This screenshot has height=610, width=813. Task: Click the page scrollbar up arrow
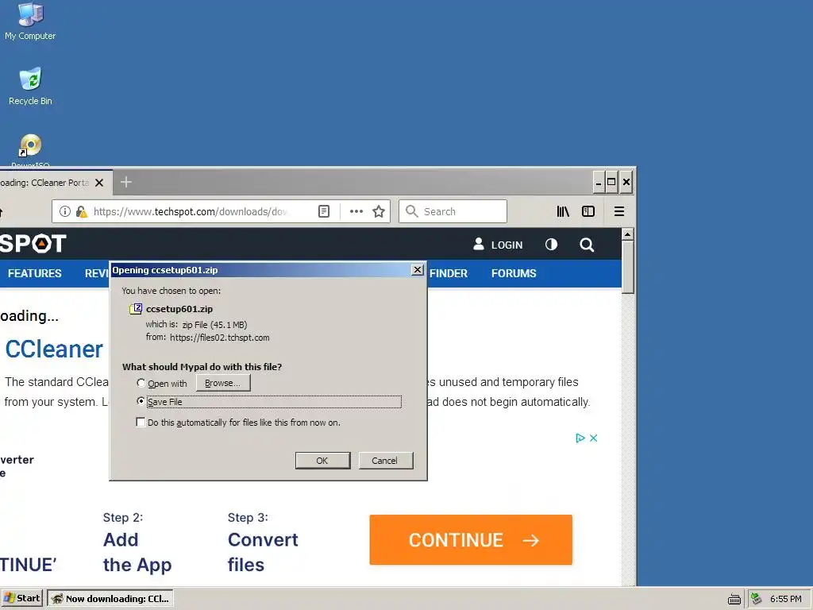click(x=627, y=234)
